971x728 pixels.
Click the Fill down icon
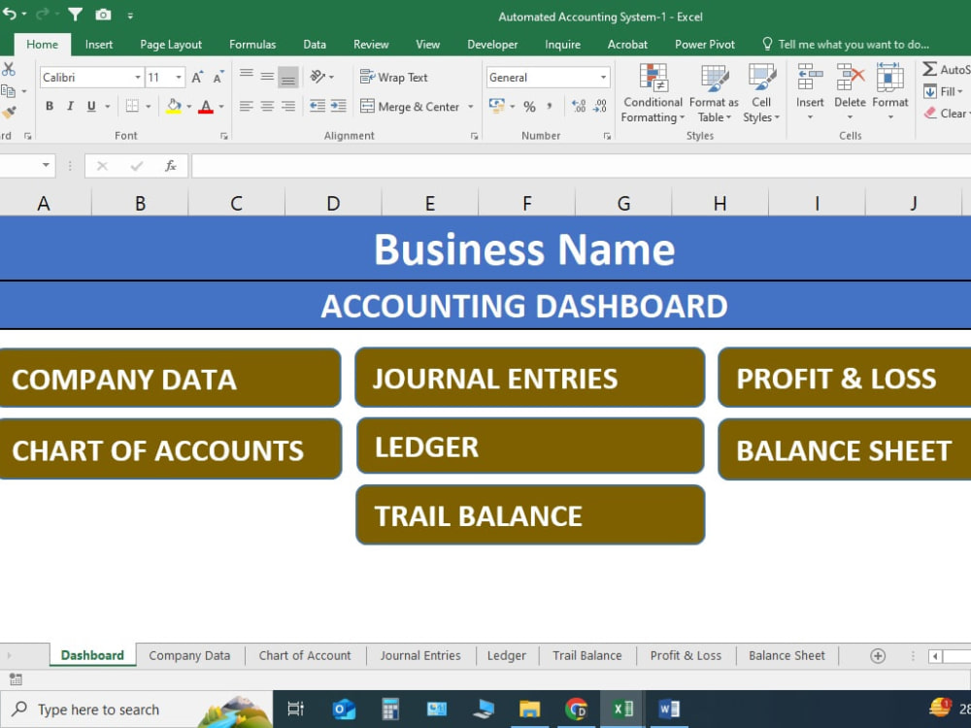[x=930, y=91]
